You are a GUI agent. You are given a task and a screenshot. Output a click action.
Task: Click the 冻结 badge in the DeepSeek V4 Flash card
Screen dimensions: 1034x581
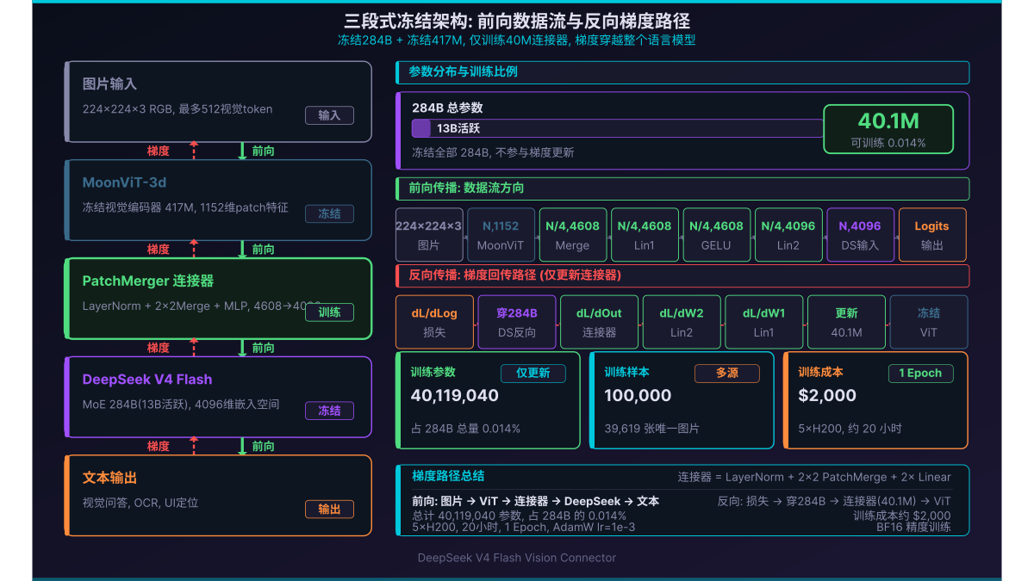pyautogui.click(x=329, y=411)
